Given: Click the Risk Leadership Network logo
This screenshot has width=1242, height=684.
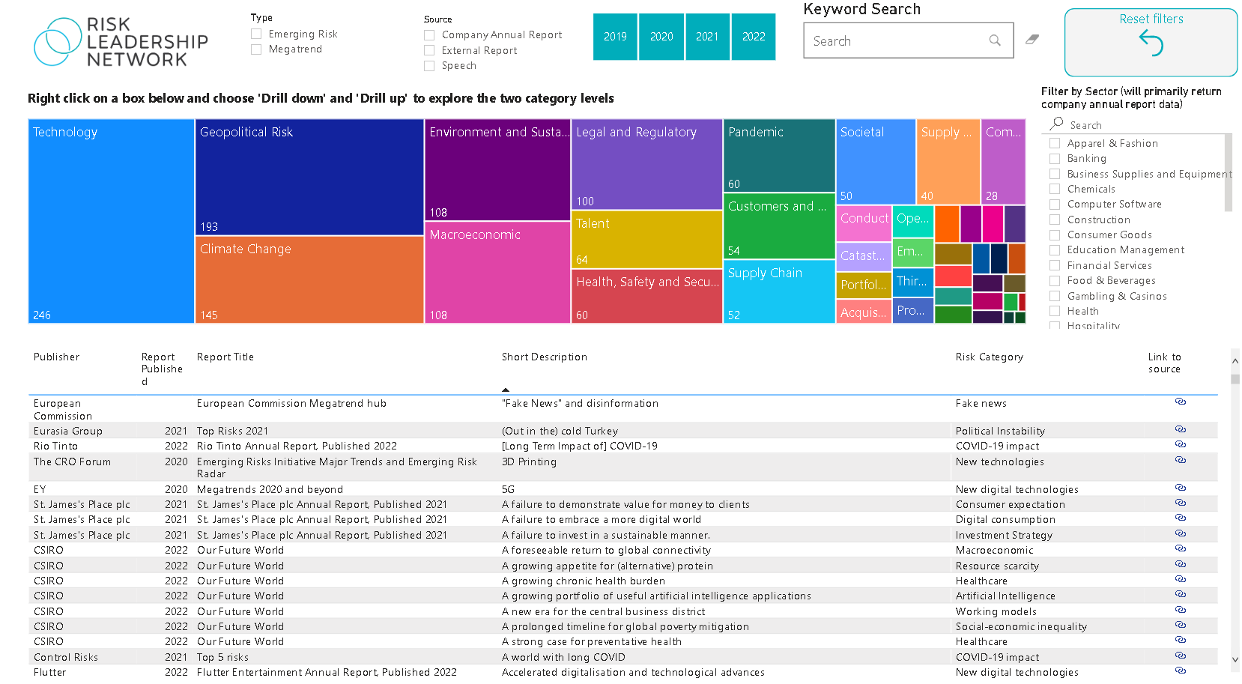Looking at the screenshot, I should click(x=120, y=41).
